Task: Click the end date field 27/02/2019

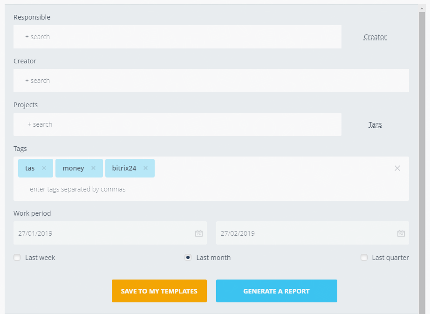Action: 312,233
